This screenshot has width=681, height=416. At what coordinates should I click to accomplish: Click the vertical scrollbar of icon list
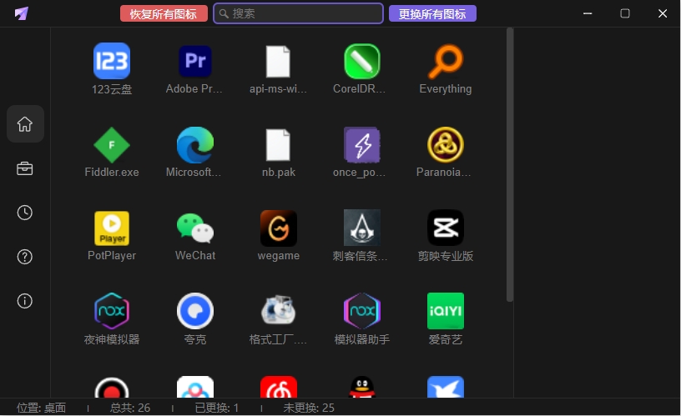509,167
